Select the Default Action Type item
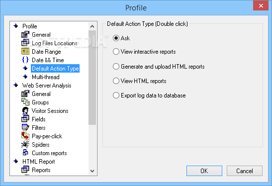 click(x=55, y=69)
